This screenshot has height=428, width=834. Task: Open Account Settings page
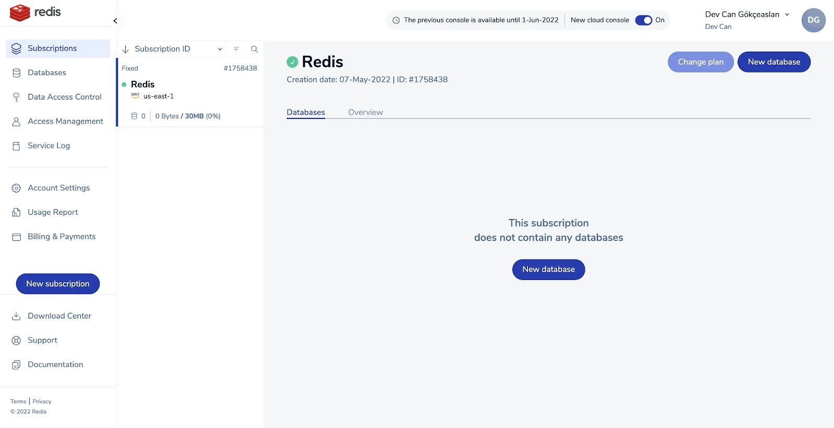(58, 188)
